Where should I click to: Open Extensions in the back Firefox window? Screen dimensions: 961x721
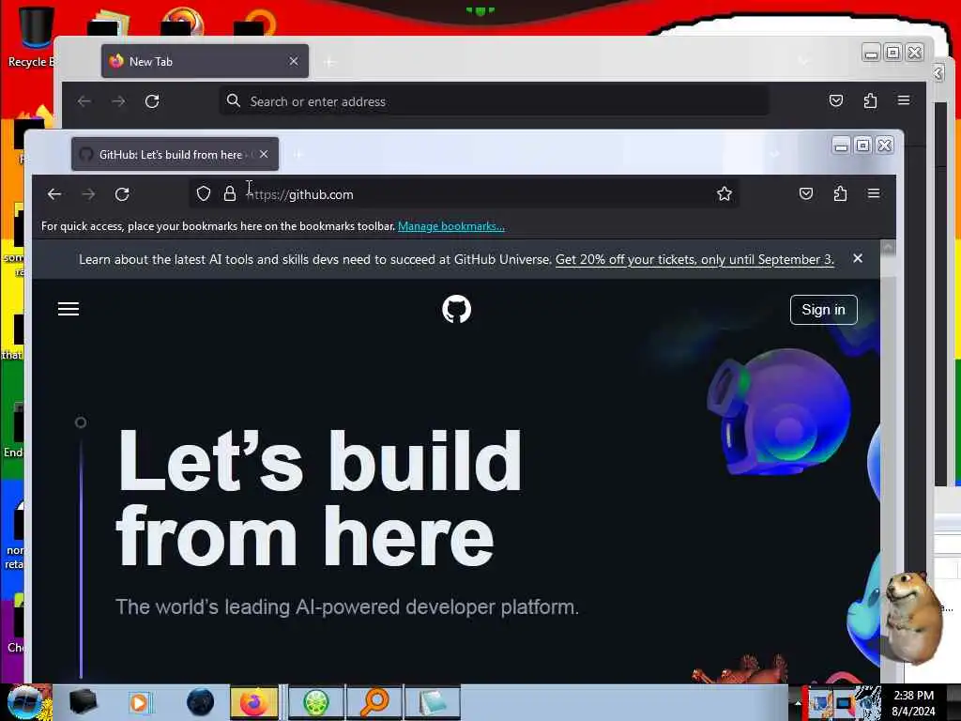click(870, 100)
